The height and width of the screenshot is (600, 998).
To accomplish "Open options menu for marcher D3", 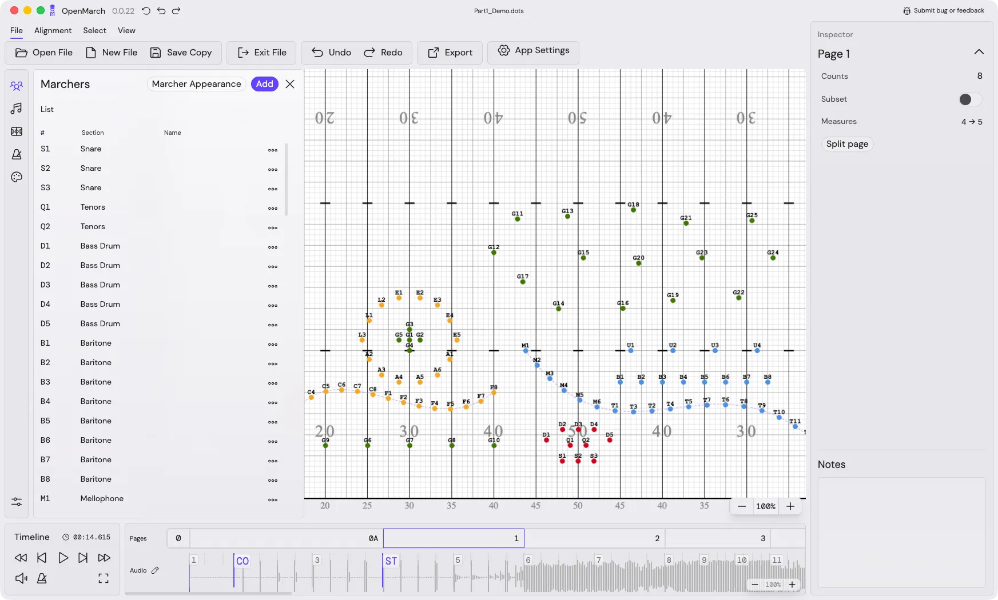I will pos(273,286).
